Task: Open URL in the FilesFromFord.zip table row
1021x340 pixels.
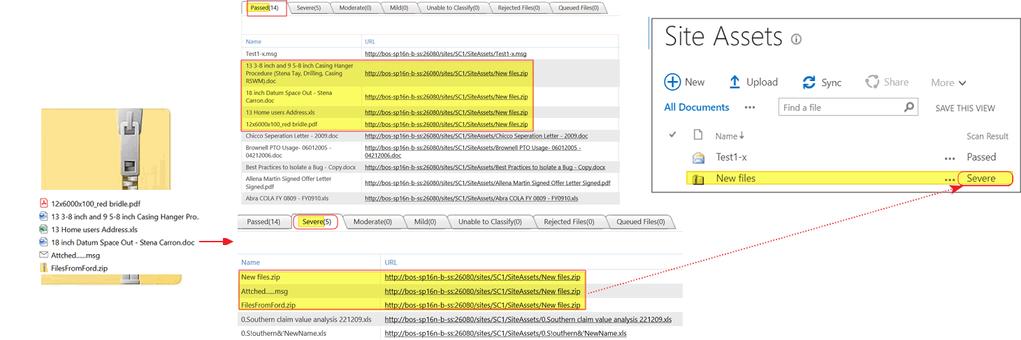Action: tap(482, 305)
